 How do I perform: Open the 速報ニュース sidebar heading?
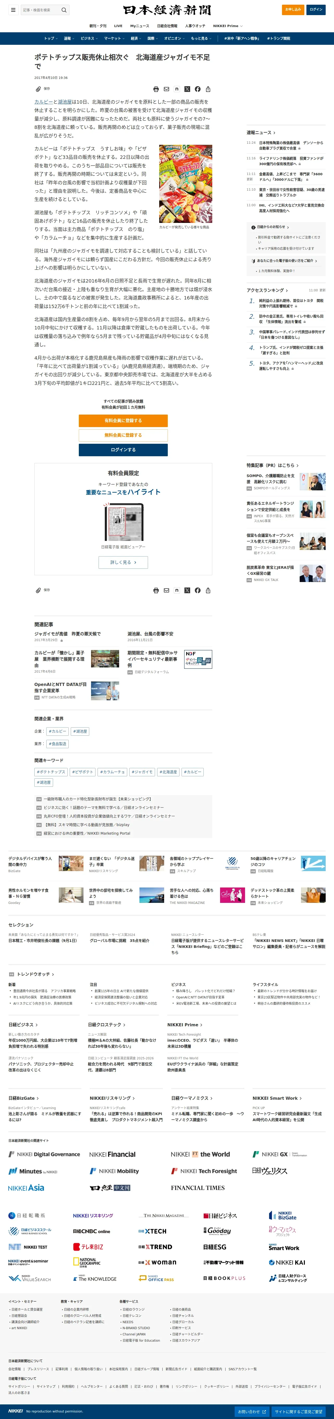261,133
